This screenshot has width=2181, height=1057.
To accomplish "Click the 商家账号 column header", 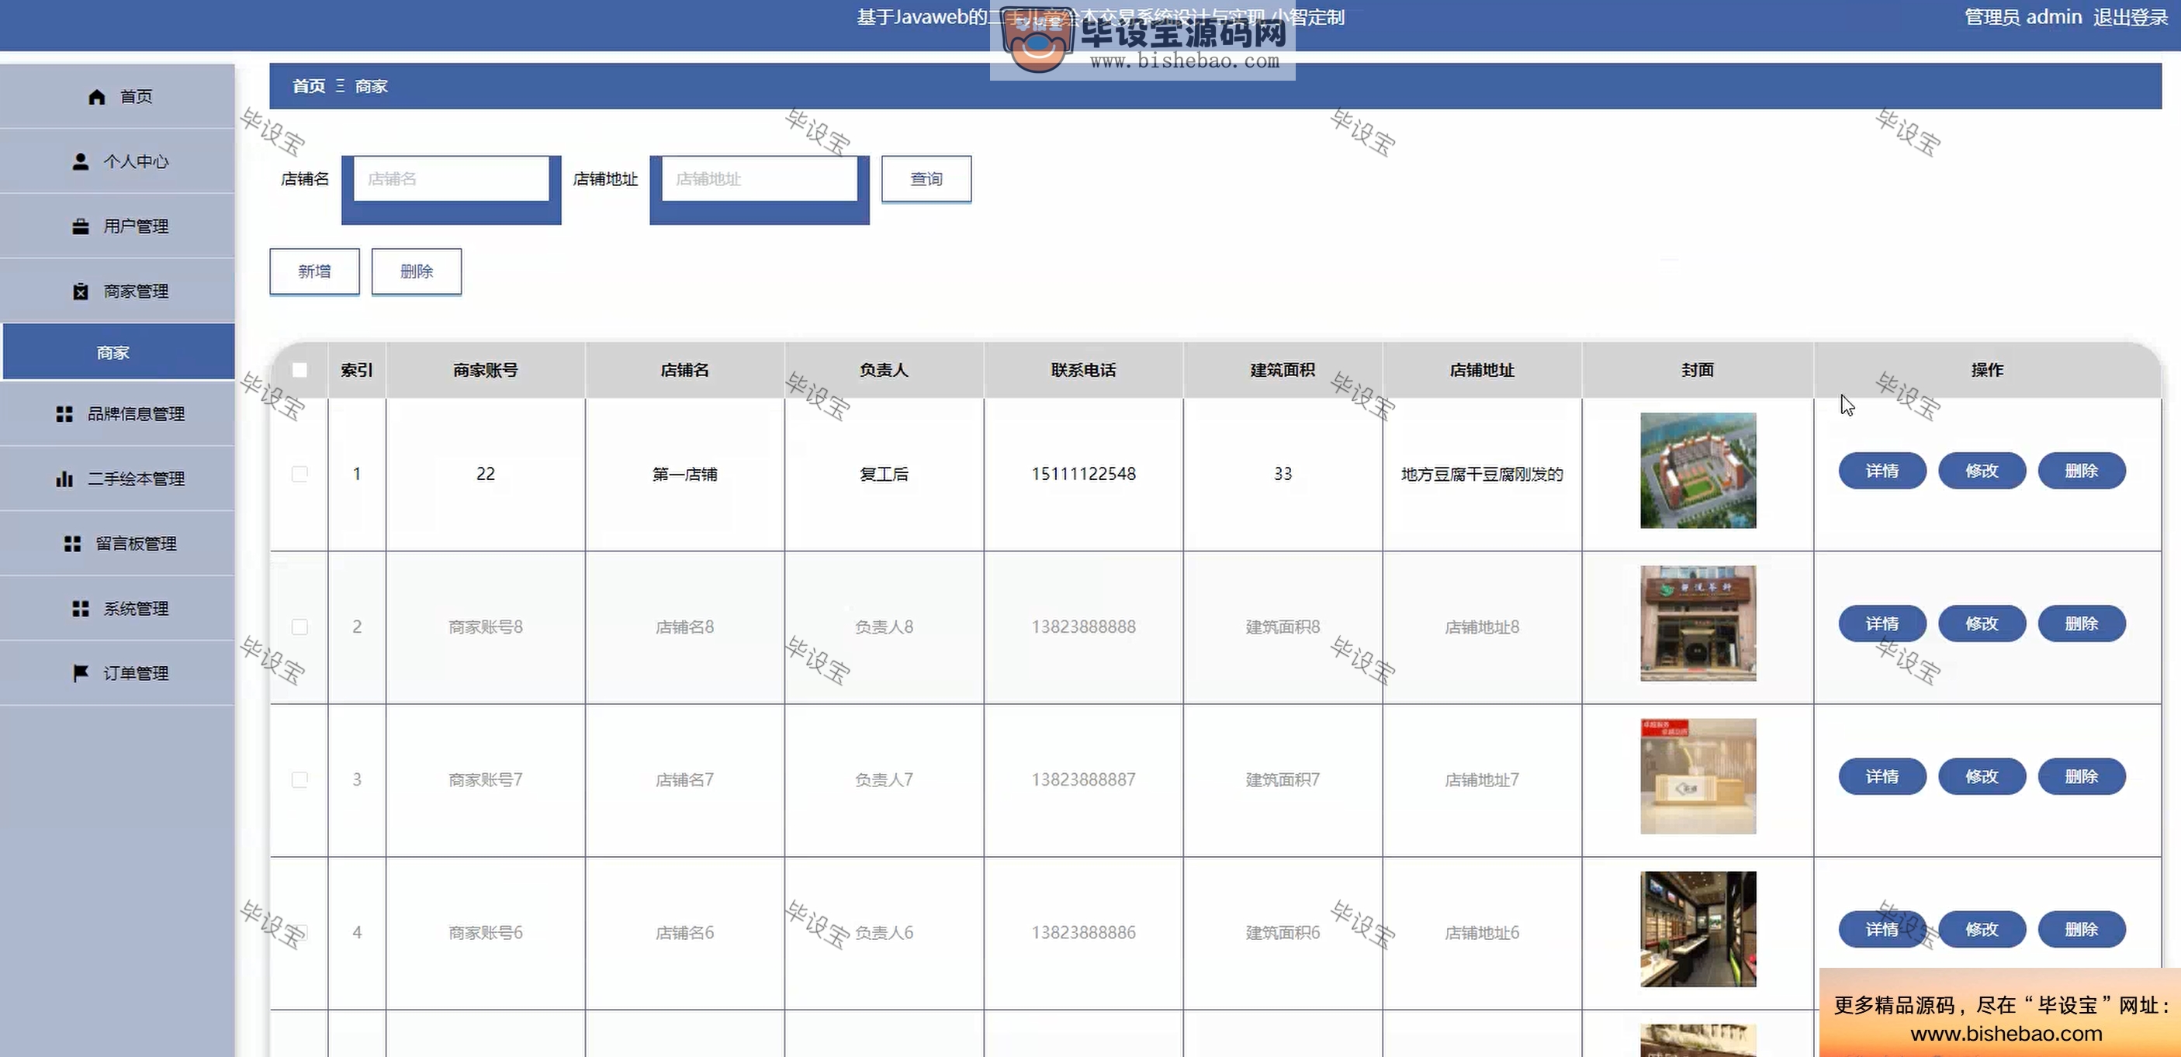I will (x=485, y=370).
